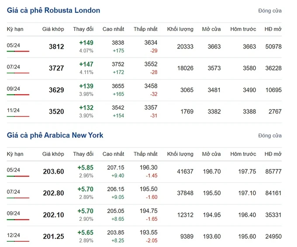Click the 2.96% percentage change
The height and width of the screenshot is (247, 297).
click(86, 175)
